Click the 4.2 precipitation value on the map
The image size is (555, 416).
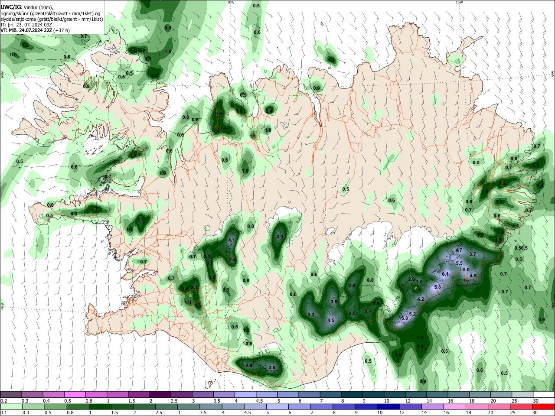point(420,299)
